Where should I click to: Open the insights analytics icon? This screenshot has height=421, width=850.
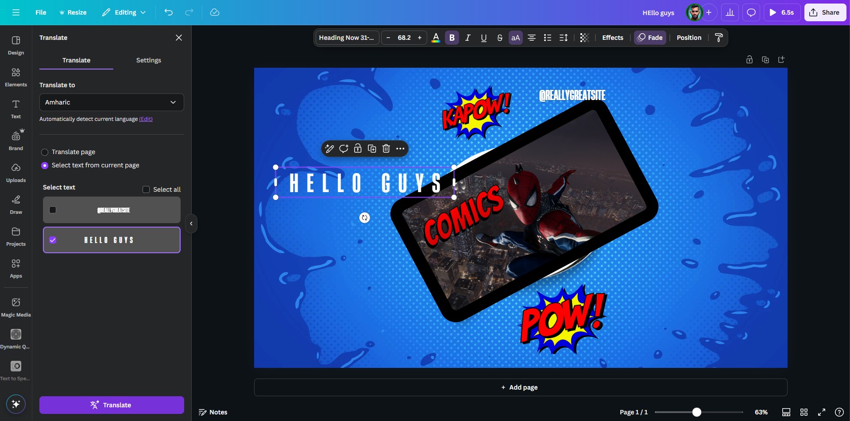point(730,12)
